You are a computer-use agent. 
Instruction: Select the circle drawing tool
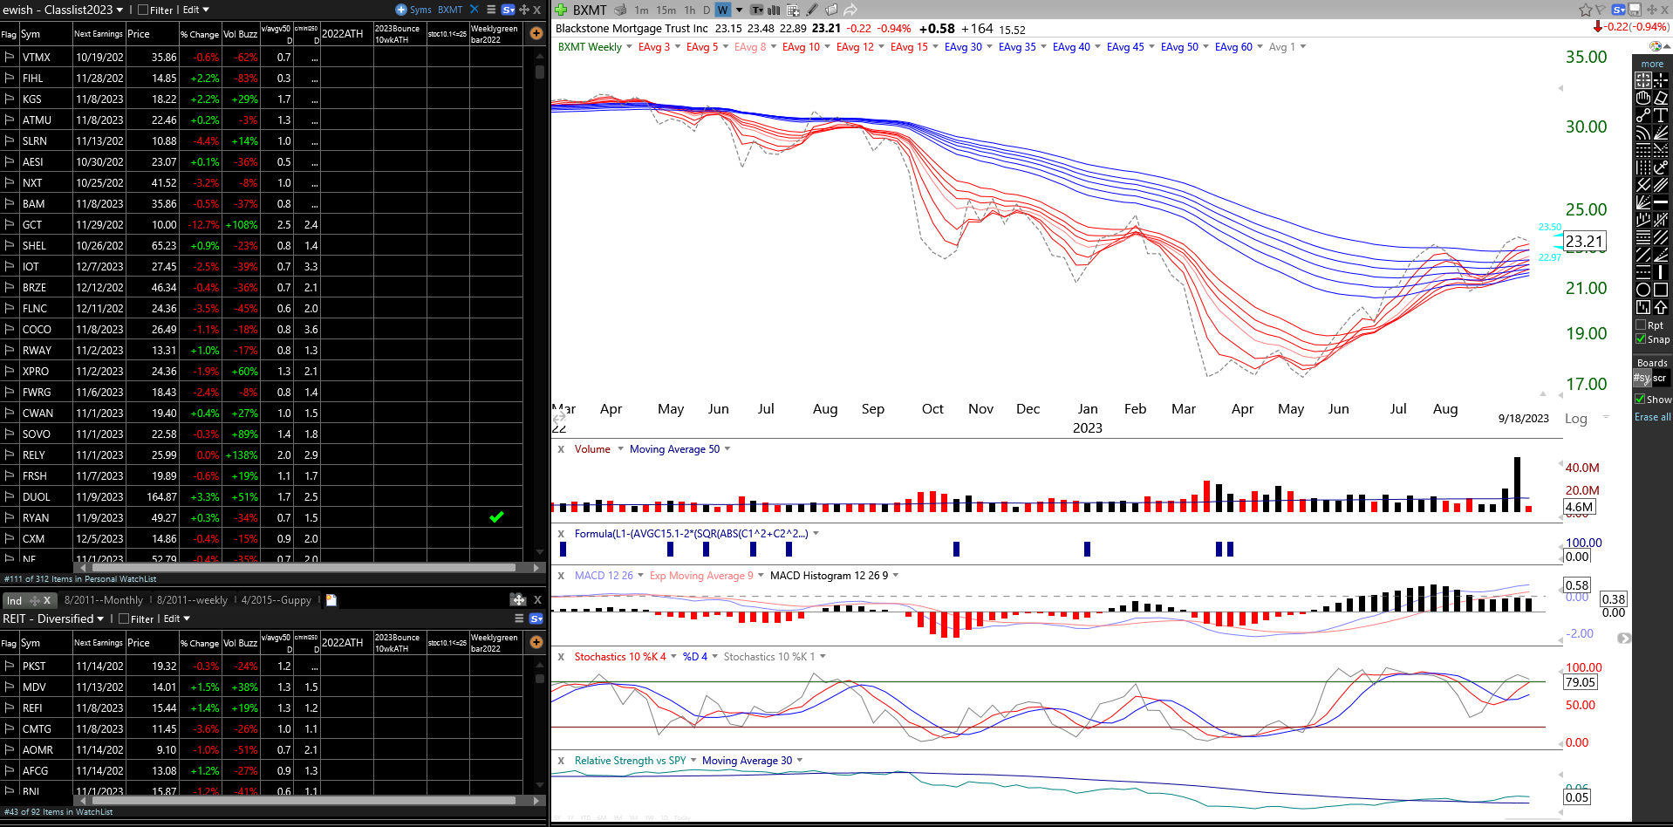[x=1643, y=290]
